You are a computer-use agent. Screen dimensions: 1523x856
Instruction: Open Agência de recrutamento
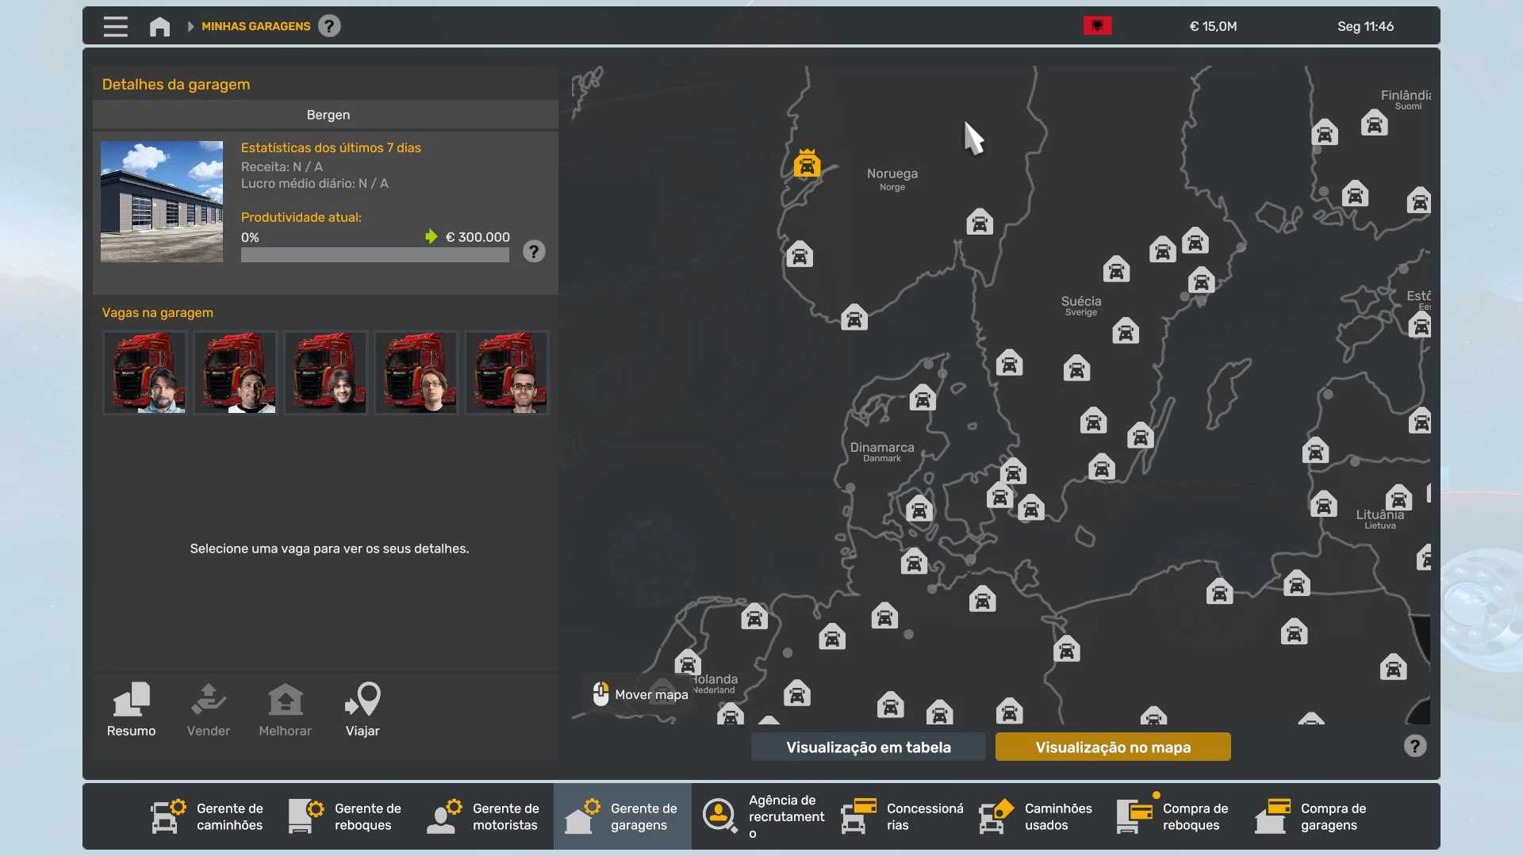pos(763,816)
